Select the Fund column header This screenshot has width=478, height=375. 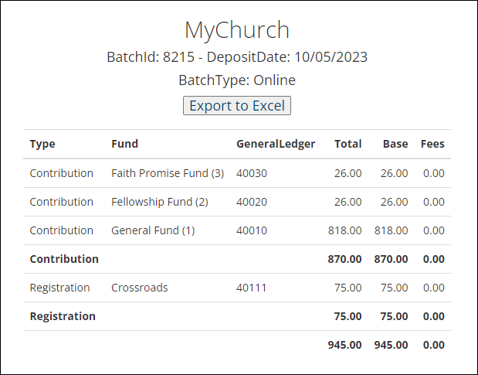pyautogui.click(x=124, y=144)
